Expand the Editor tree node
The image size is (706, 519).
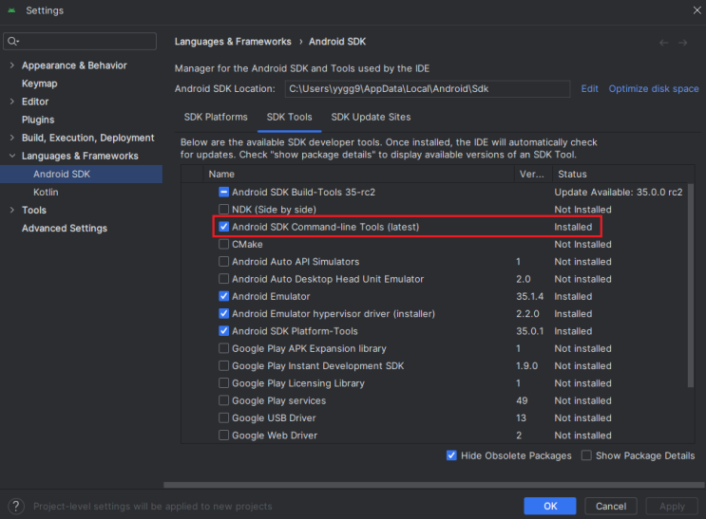click(12, 102)
